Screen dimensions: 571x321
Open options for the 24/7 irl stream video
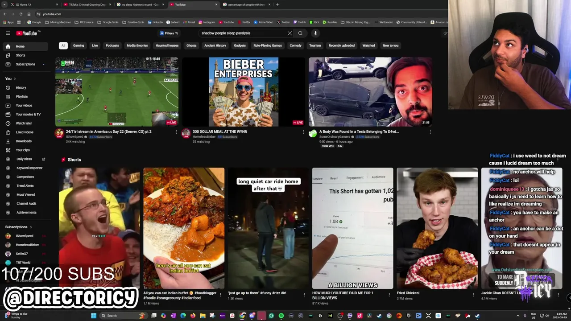pyautogui.click(x=177, y=132)
